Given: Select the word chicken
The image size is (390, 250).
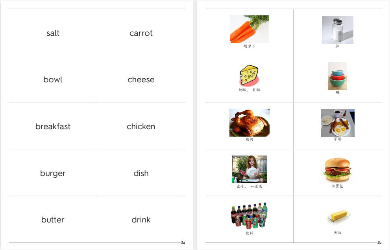Looking at the screenshot, I should [141, 126].
